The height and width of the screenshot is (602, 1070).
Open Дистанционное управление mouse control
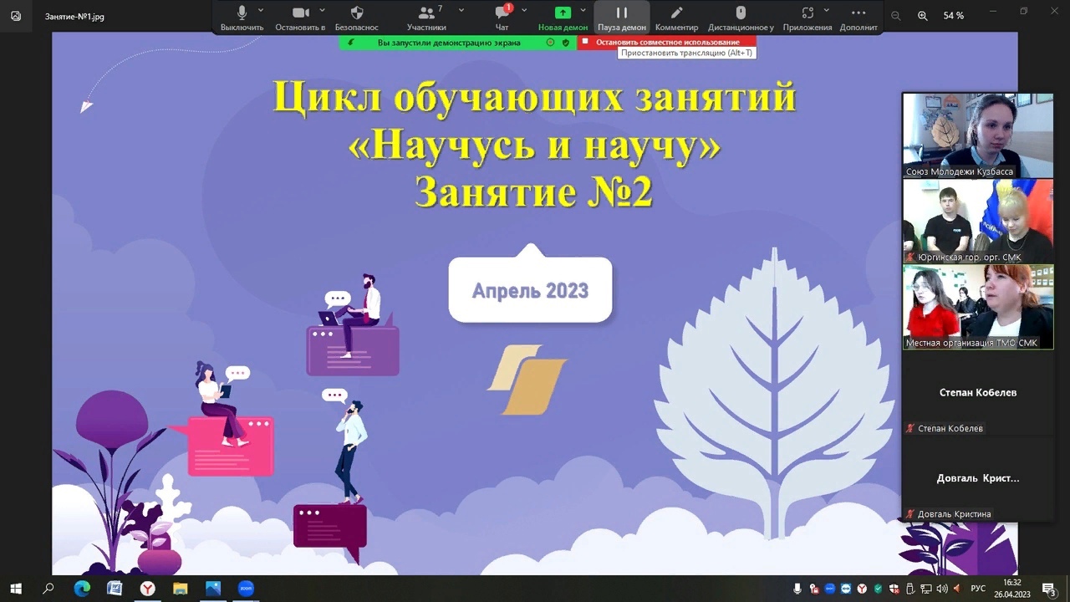[741, 18]
